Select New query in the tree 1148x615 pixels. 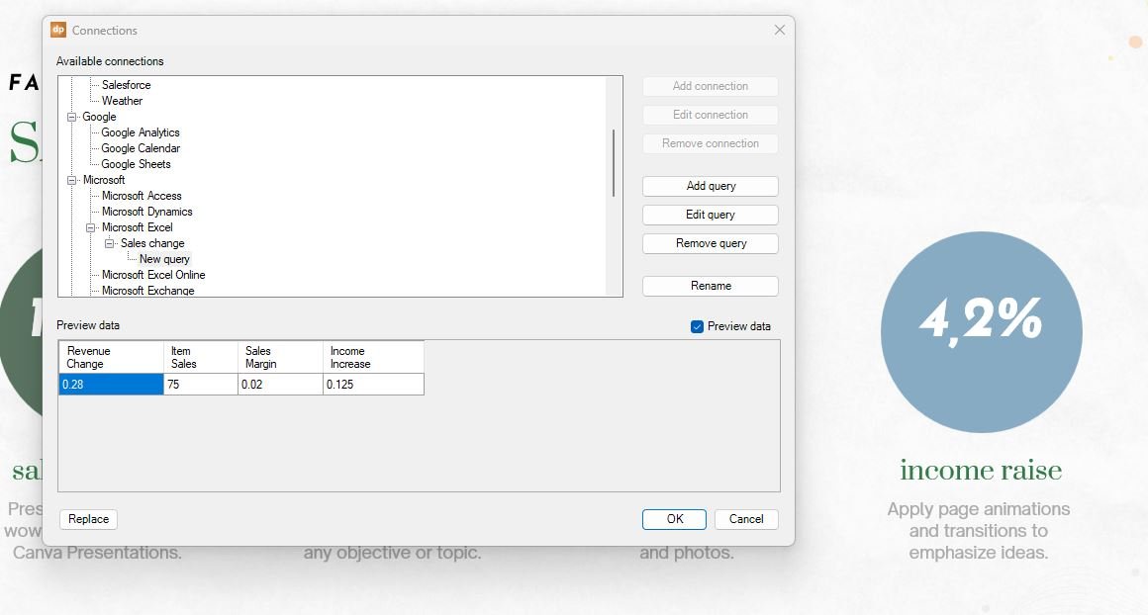(x=164, y=259)
